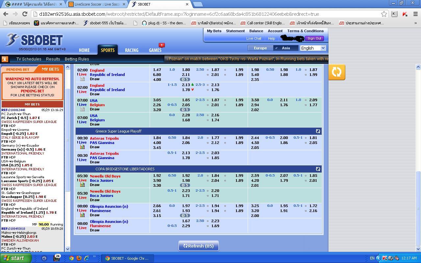This screenshot has height=263, width=421.
Task: Click the SBOBET Google Chrome taskbar button
Action: click(x=127, y=258)
